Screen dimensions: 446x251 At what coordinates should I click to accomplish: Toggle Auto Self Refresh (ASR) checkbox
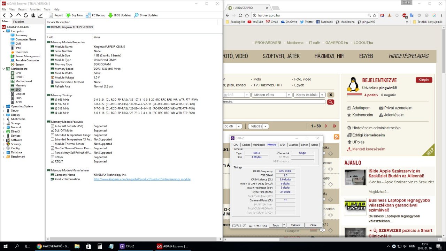click(x=53, y=126)
